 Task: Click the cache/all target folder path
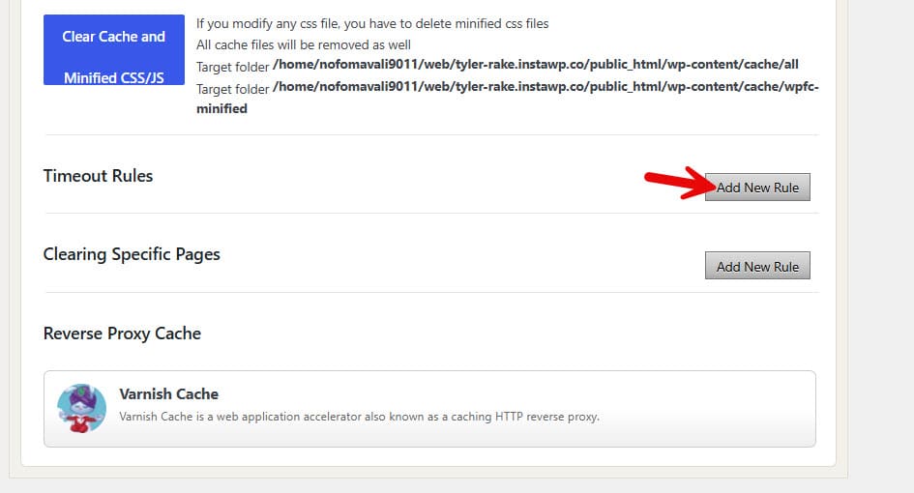pos(535,65)
